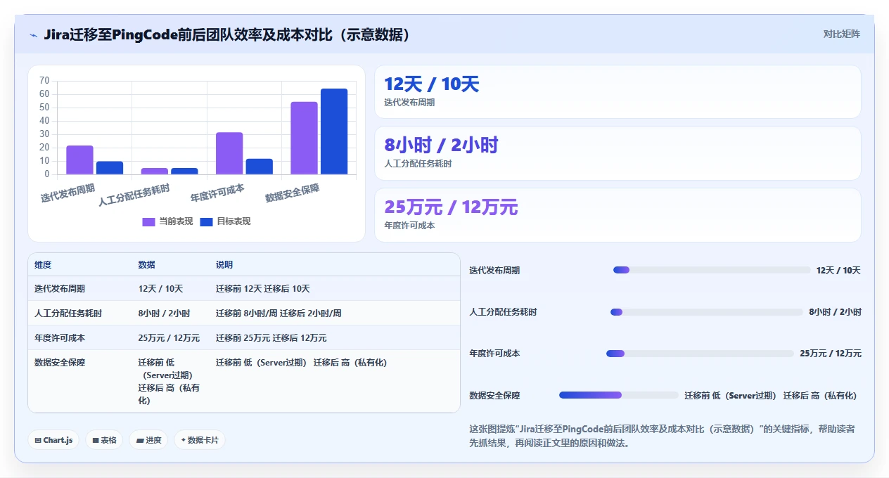This screenshot has height=478, width=889.
Task: Click table cell 迁移前 8小时/周 迁移后 2小时/周
Action: click(279, 314)
